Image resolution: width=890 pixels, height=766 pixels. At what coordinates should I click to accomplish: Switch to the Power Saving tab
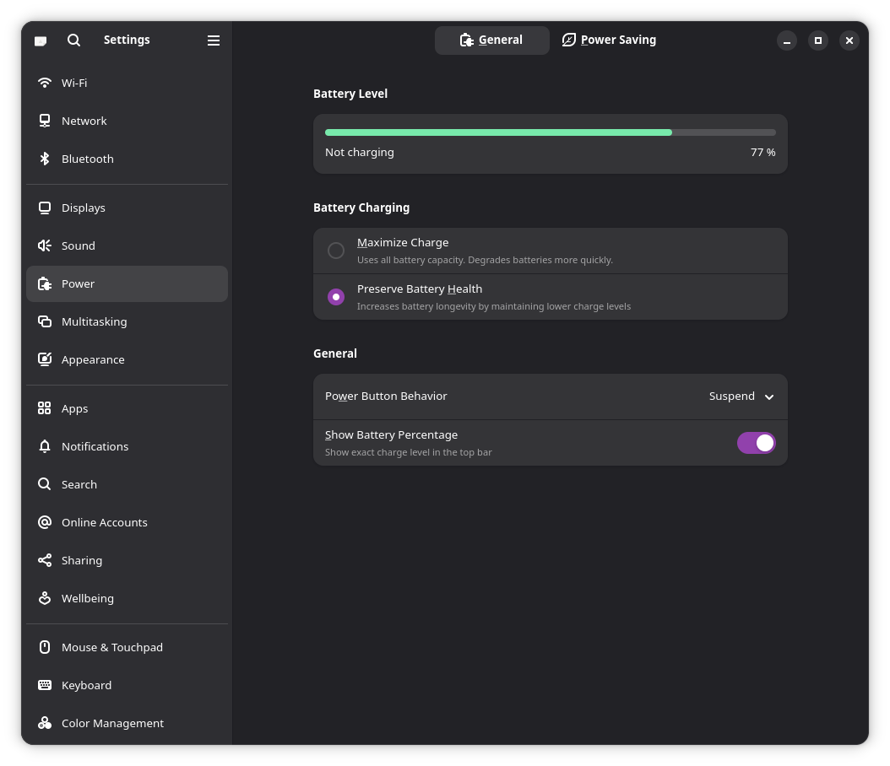609,40
